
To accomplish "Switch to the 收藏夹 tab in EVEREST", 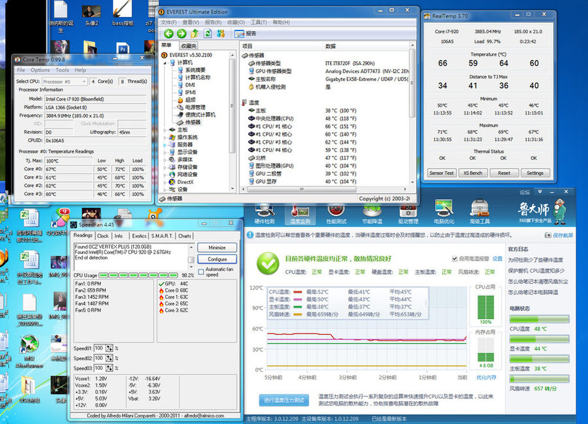I will 188,46.
